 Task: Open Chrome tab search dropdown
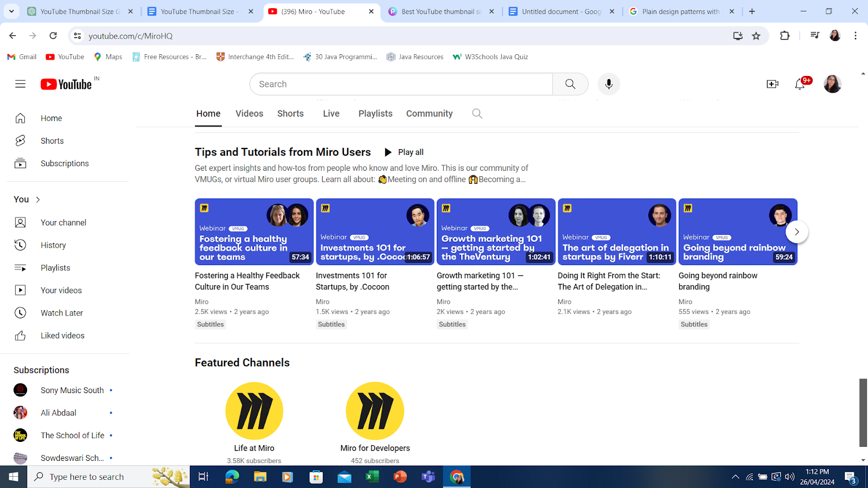tap(11, 11)
